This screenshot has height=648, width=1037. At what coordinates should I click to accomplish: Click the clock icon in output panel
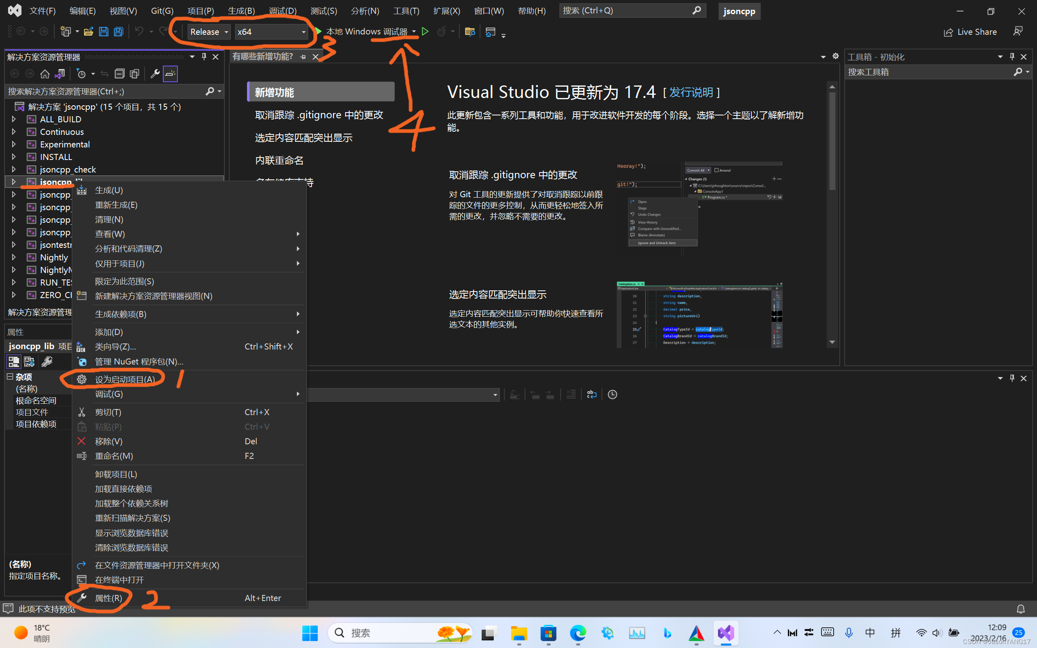(612, 394)
